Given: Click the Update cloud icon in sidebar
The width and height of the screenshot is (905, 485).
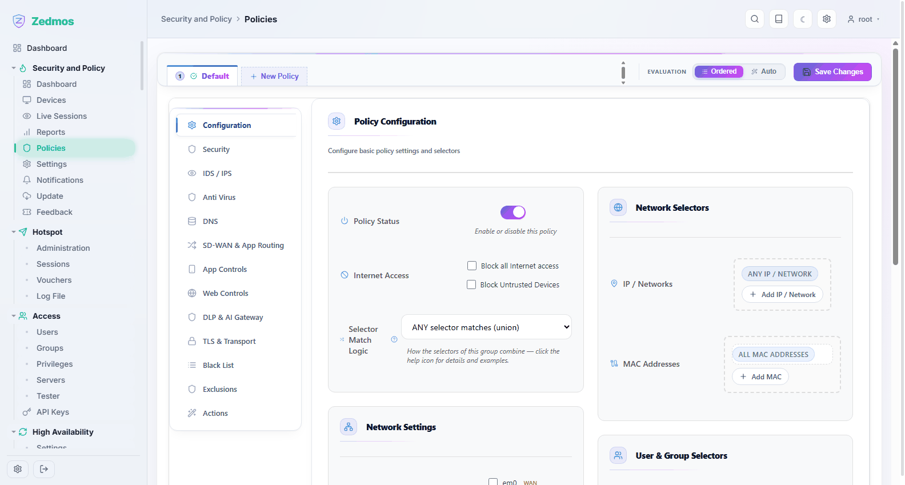Looking at the screenshot, I should coord(27,196).
